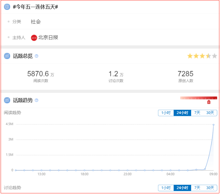This screenshot has height=194, width=220.
Task: Click the 北京日报 red avatar icon
Action: pyautogui.click(x=34, y=38)
